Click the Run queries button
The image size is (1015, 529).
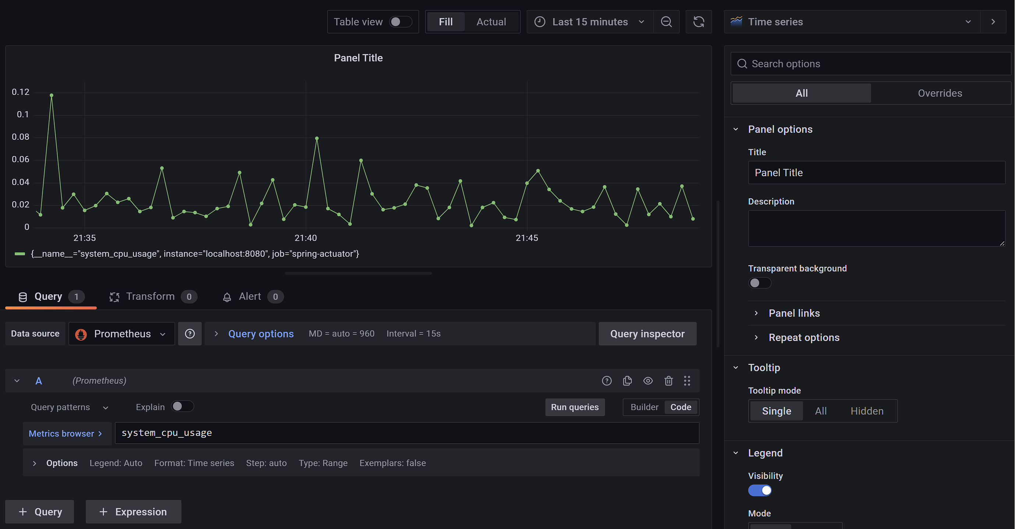[574, 407]
